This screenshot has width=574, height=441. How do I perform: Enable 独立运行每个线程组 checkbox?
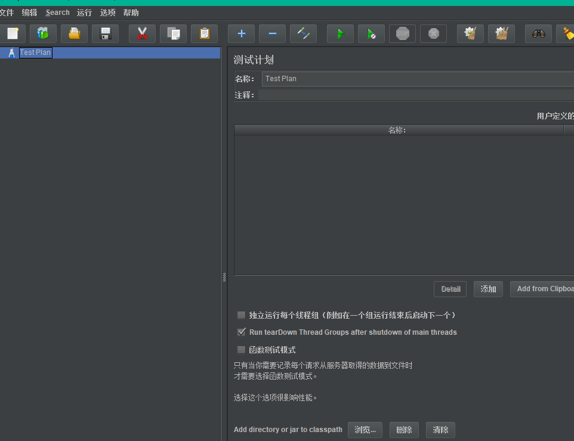tap(241, 315)
